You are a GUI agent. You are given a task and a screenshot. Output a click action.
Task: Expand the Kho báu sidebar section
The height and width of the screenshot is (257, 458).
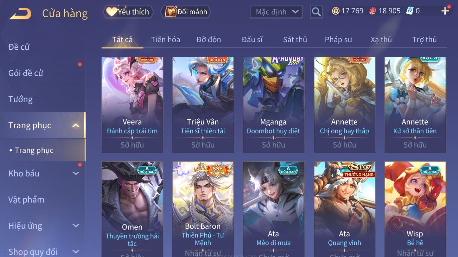76,173
